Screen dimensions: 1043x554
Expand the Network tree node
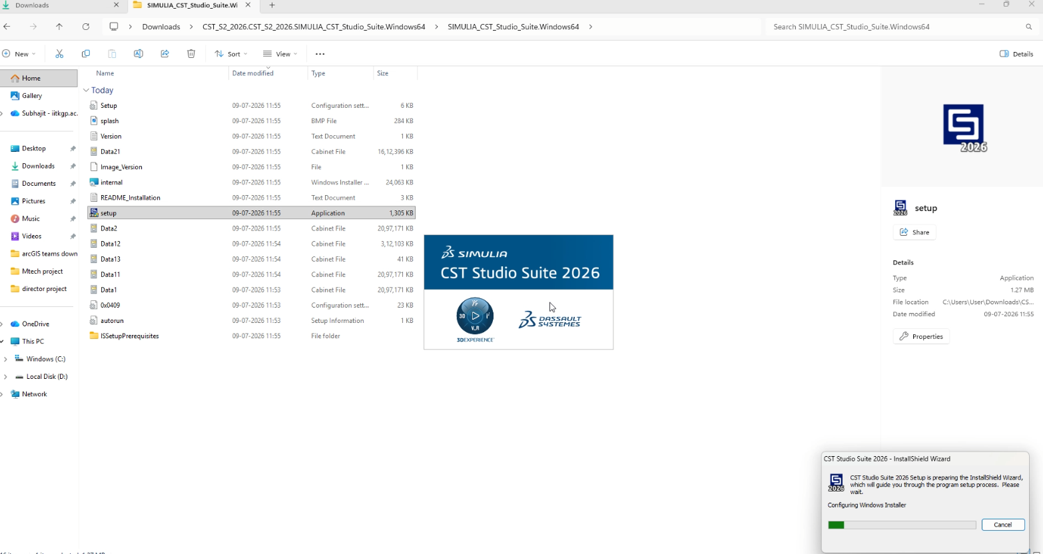[x=2, y=394]
